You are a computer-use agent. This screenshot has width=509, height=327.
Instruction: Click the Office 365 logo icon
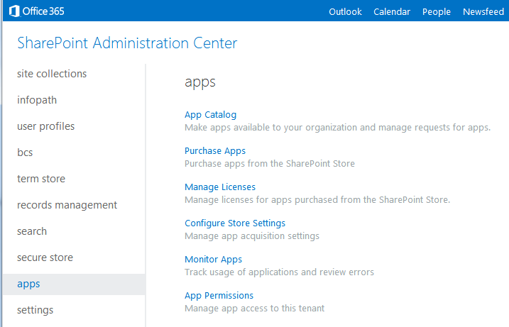[14, 11]
